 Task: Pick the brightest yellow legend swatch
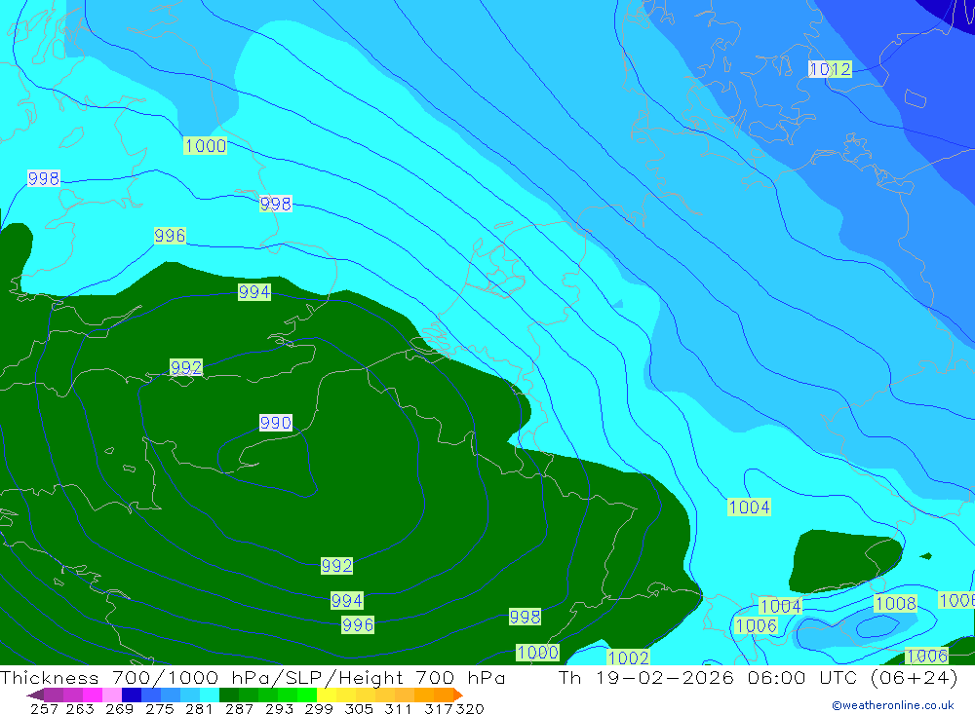click(327, 695)
